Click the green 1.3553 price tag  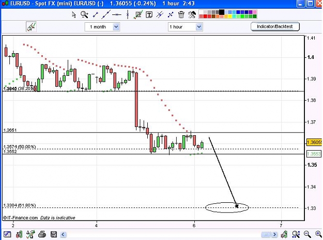point(314,154)
